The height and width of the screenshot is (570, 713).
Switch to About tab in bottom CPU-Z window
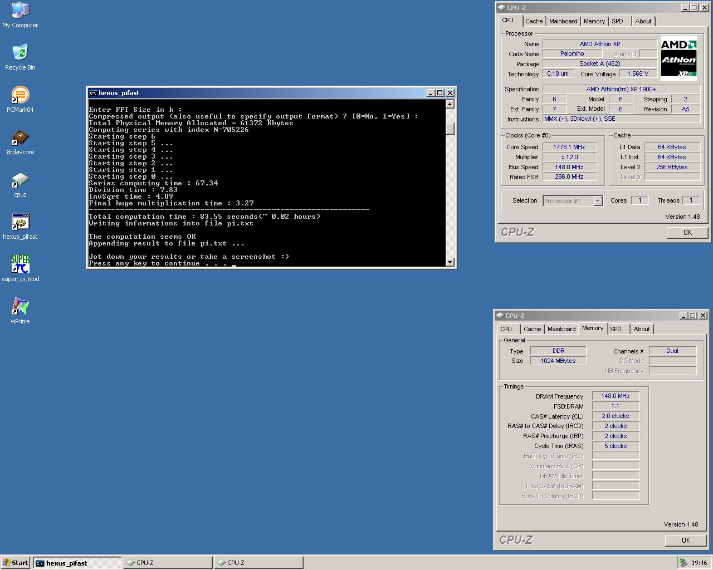tap(642, 329)
